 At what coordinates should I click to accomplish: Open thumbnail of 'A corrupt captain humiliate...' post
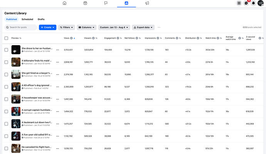point(16,112)
